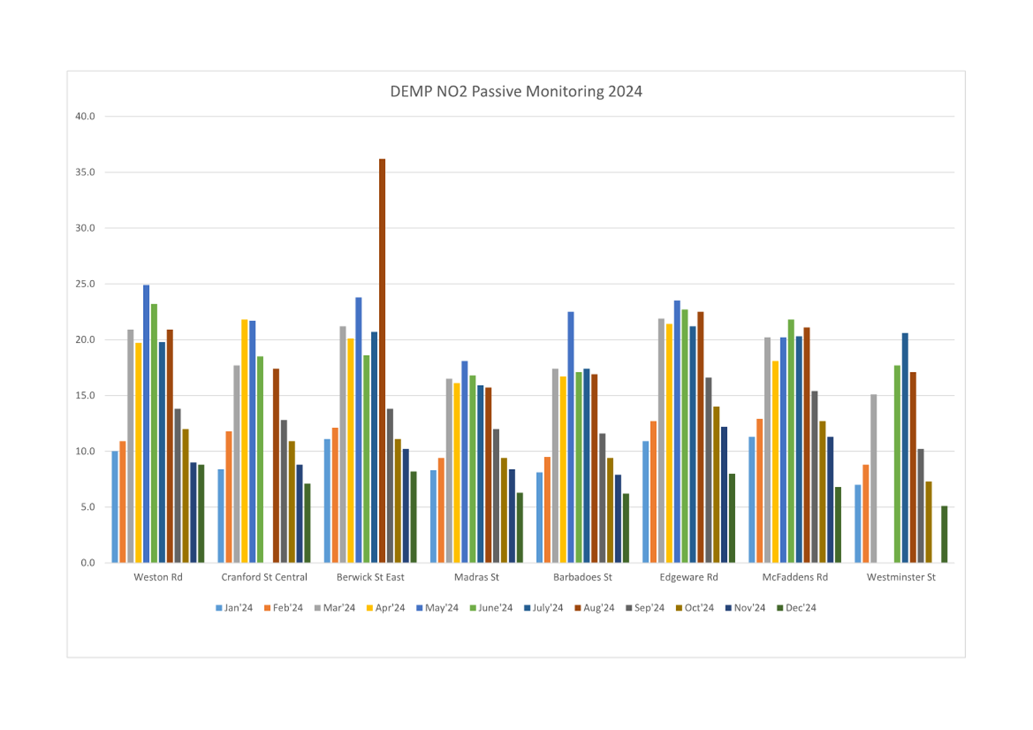Image resolution: width=1033 pixels, height=730 pixels.
Task: Select the Apr'24 bar for Cranford St Central
Action: (244, 441)
